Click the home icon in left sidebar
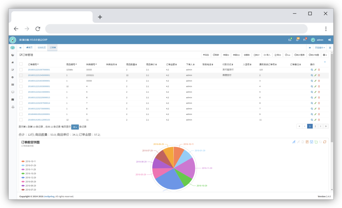342x208 pixels. coord(13,62)
